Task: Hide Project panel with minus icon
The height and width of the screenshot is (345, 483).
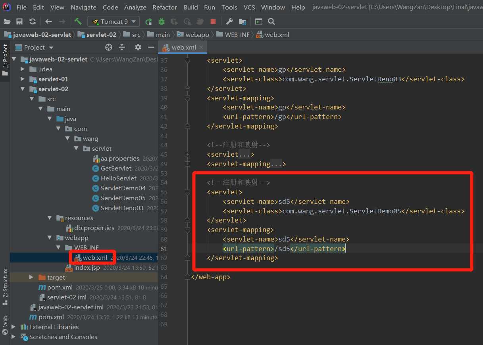Action: pos(151,47)
